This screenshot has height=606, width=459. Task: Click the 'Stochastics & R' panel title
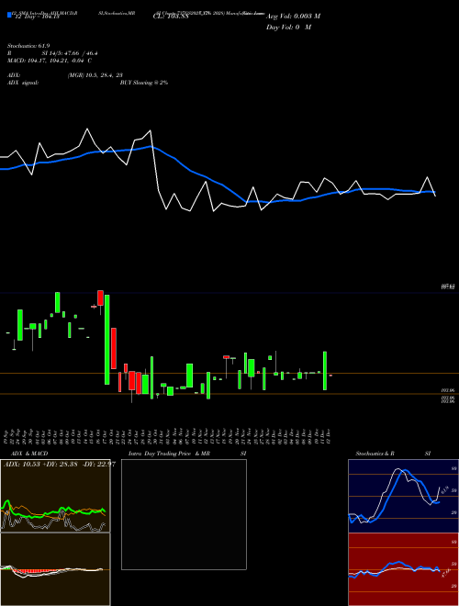[375, 454]
